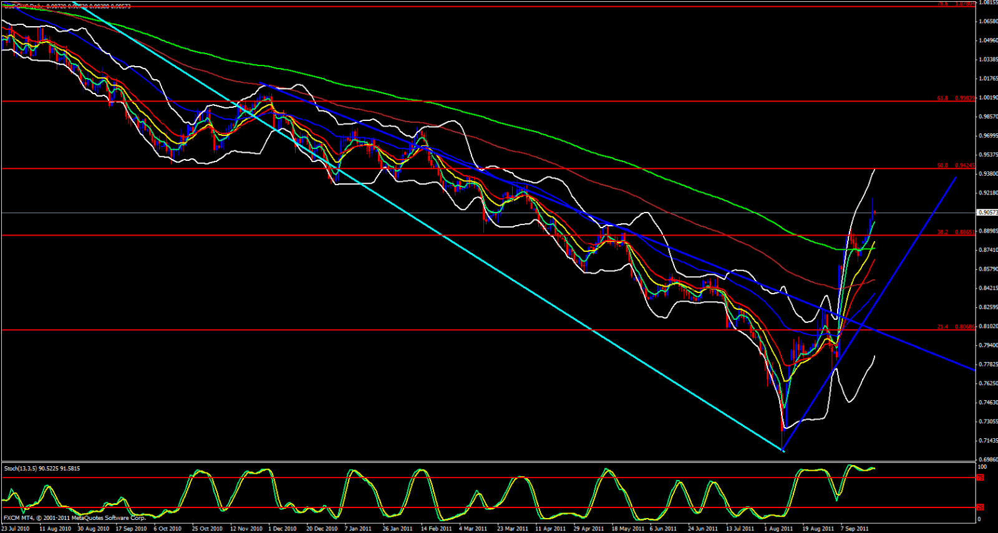Click the 6 Jun 2011 date label
Image resolution: width=998 pixels, height=533 pixels.
point(663,529)
